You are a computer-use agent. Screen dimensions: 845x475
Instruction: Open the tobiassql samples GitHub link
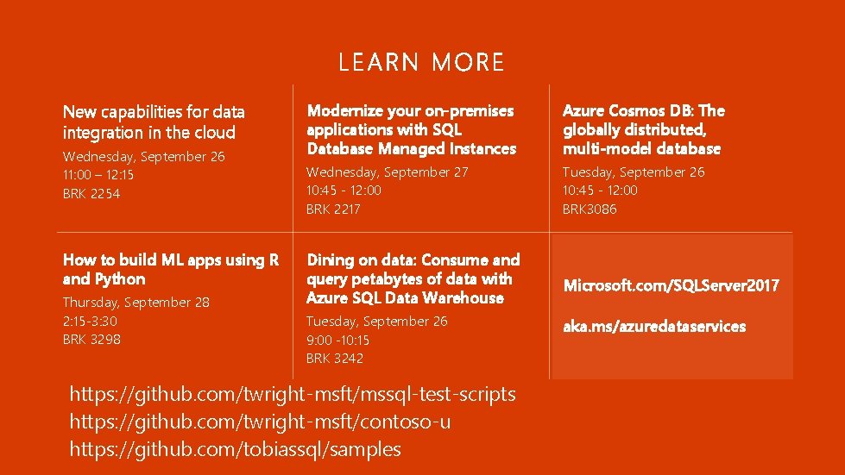pos(235,449)
